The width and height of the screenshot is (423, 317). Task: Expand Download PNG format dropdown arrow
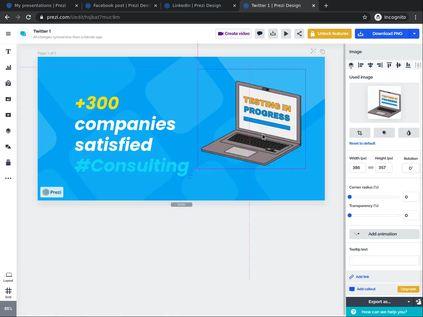pyautogui.click(x=414, y=34)
